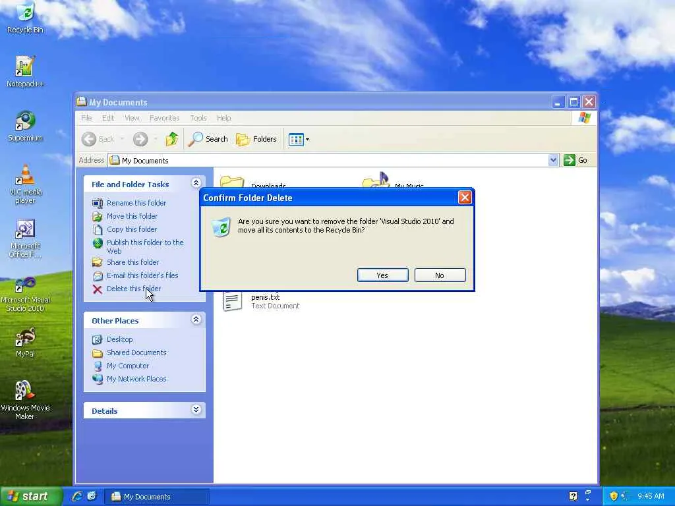This screenshot has width=675, height=506.
Task: Click Share this folder link
Action: point(132,262)
